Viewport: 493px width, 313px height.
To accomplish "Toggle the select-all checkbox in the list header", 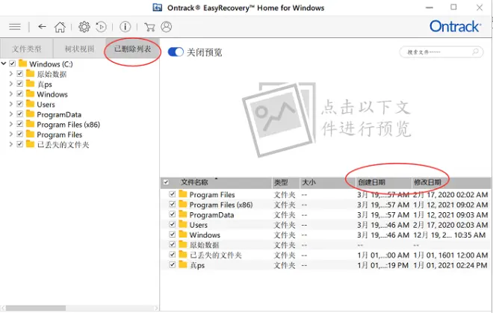I will click(166, 182).
